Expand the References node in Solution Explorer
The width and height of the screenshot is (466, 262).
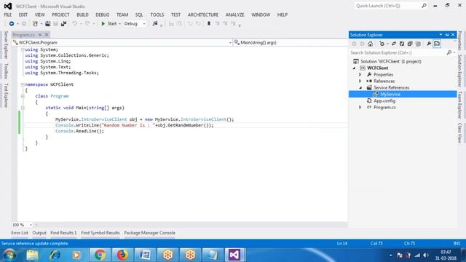(360, 81)
